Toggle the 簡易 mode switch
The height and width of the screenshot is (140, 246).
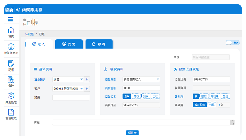point(232,43)
